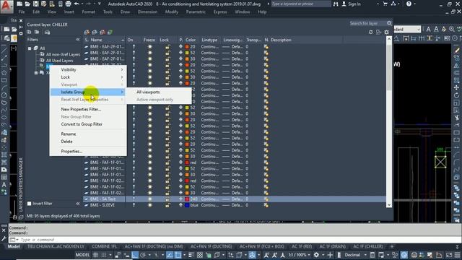The height and width of the screenshot is (260, 462).
Task: Open the Help question mark icon
Action: point(409,4)
